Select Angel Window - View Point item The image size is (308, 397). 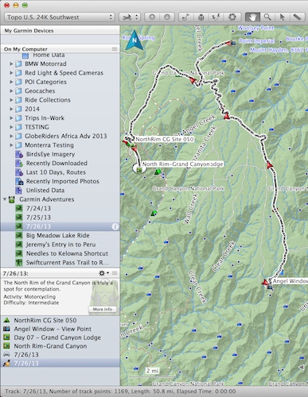pos(53,329)
